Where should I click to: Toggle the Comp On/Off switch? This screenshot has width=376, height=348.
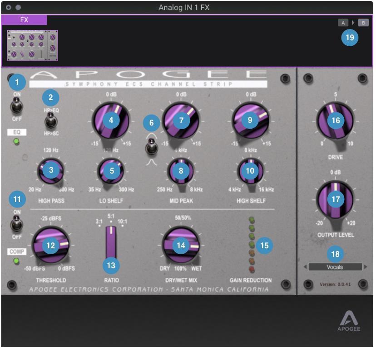17,225
